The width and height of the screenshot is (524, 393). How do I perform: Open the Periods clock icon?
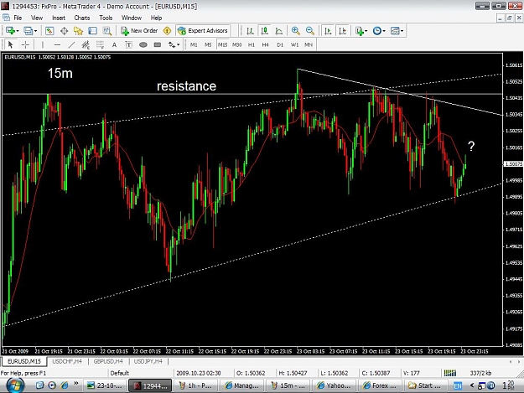[377, 31]
